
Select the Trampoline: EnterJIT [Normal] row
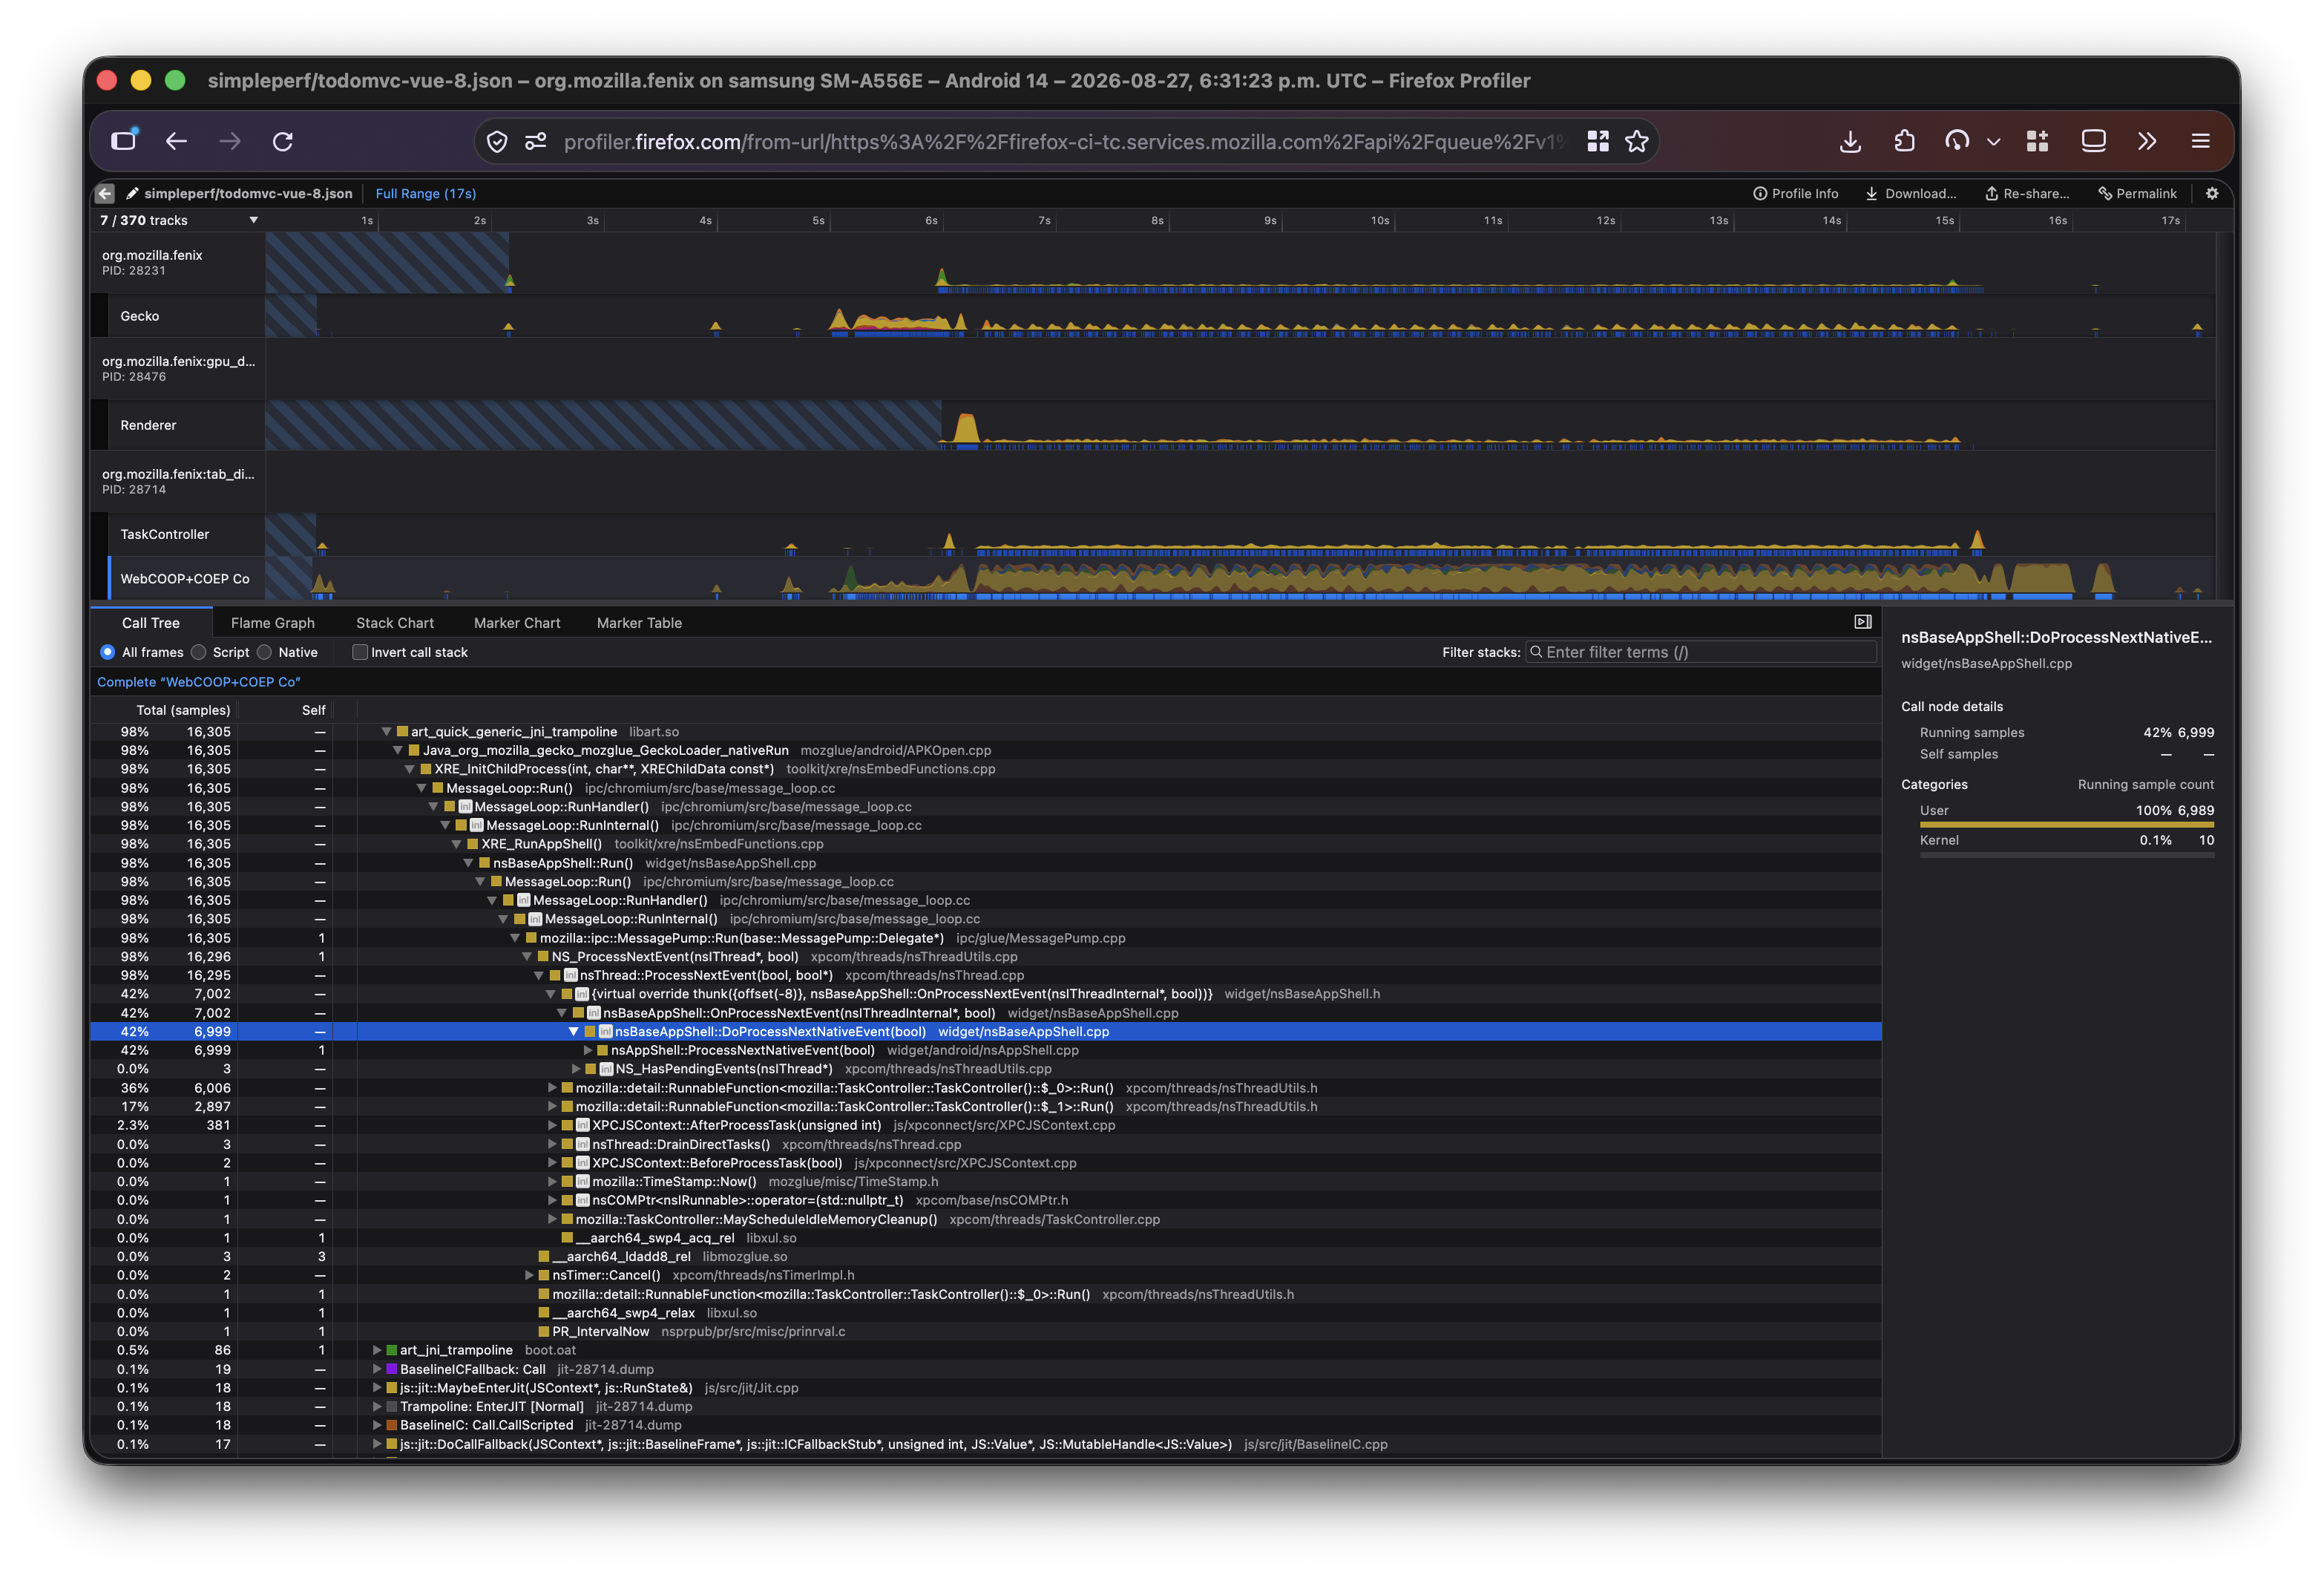click(x=986, y=1407)
